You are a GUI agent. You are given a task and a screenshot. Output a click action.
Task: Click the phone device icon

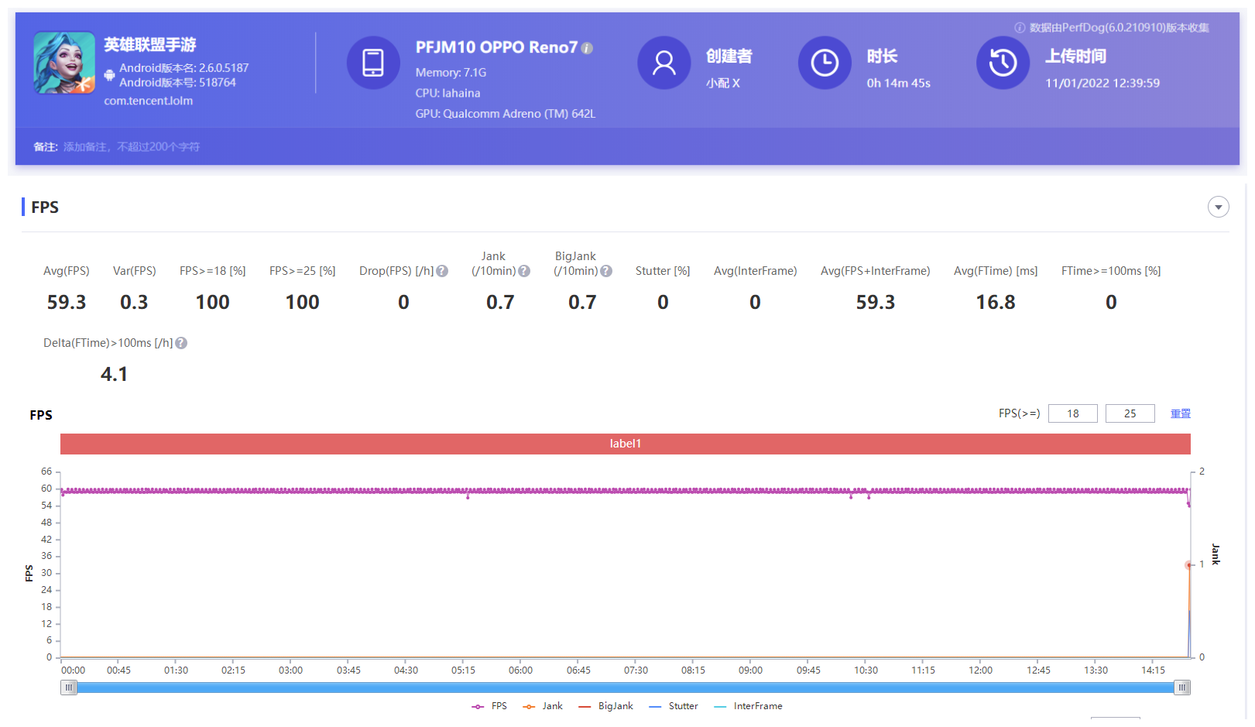373,63
